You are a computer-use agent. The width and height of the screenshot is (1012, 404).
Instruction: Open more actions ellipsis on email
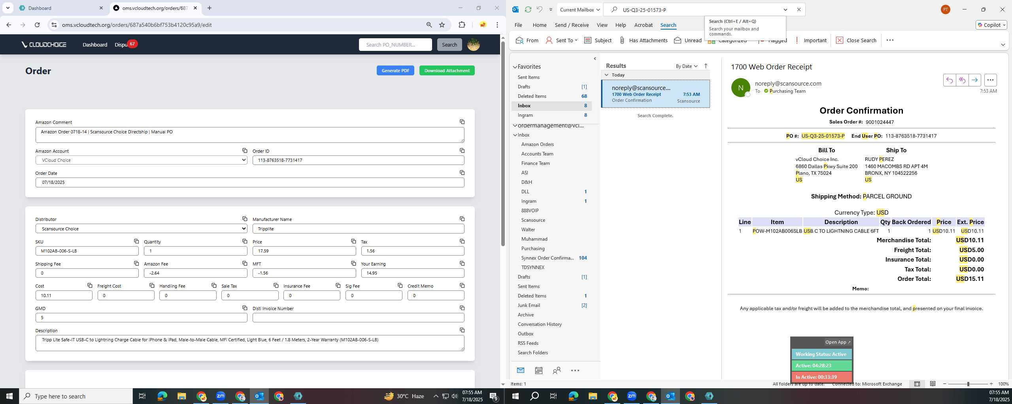point(990,80)
